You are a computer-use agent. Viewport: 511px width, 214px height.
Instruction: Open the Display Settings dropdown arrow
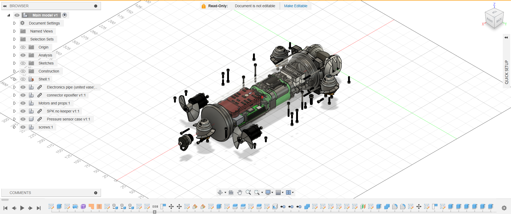point(272,192)
